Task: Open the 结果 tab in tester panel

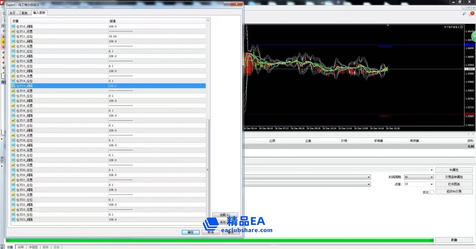Action: pos(21,247)
